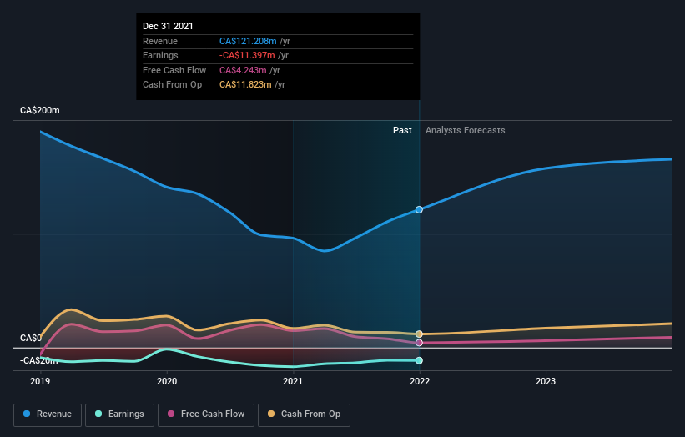Screen dimensions: 685x437
Task: Click the 2020 x-axis label
Action: click(x=167, y=382)
